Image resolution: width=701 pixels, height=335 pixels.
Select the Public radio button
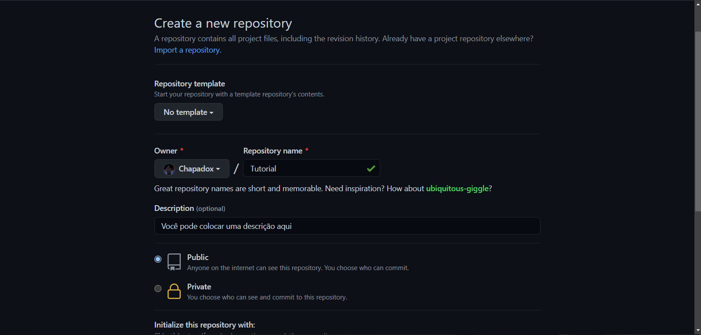158,259
